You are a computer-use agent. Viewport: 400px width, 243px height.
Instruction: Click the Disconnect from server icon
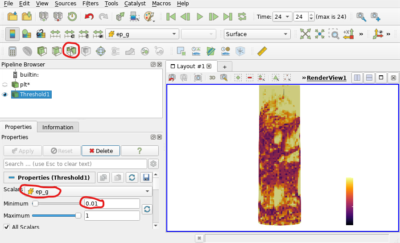58,16
